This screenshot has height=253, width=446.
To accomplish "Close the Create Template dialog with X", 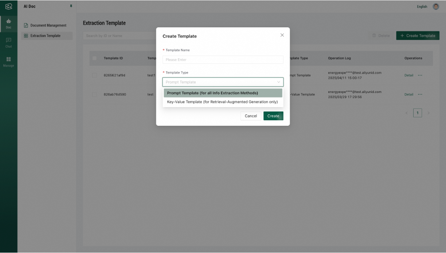I will click(282, 35).
